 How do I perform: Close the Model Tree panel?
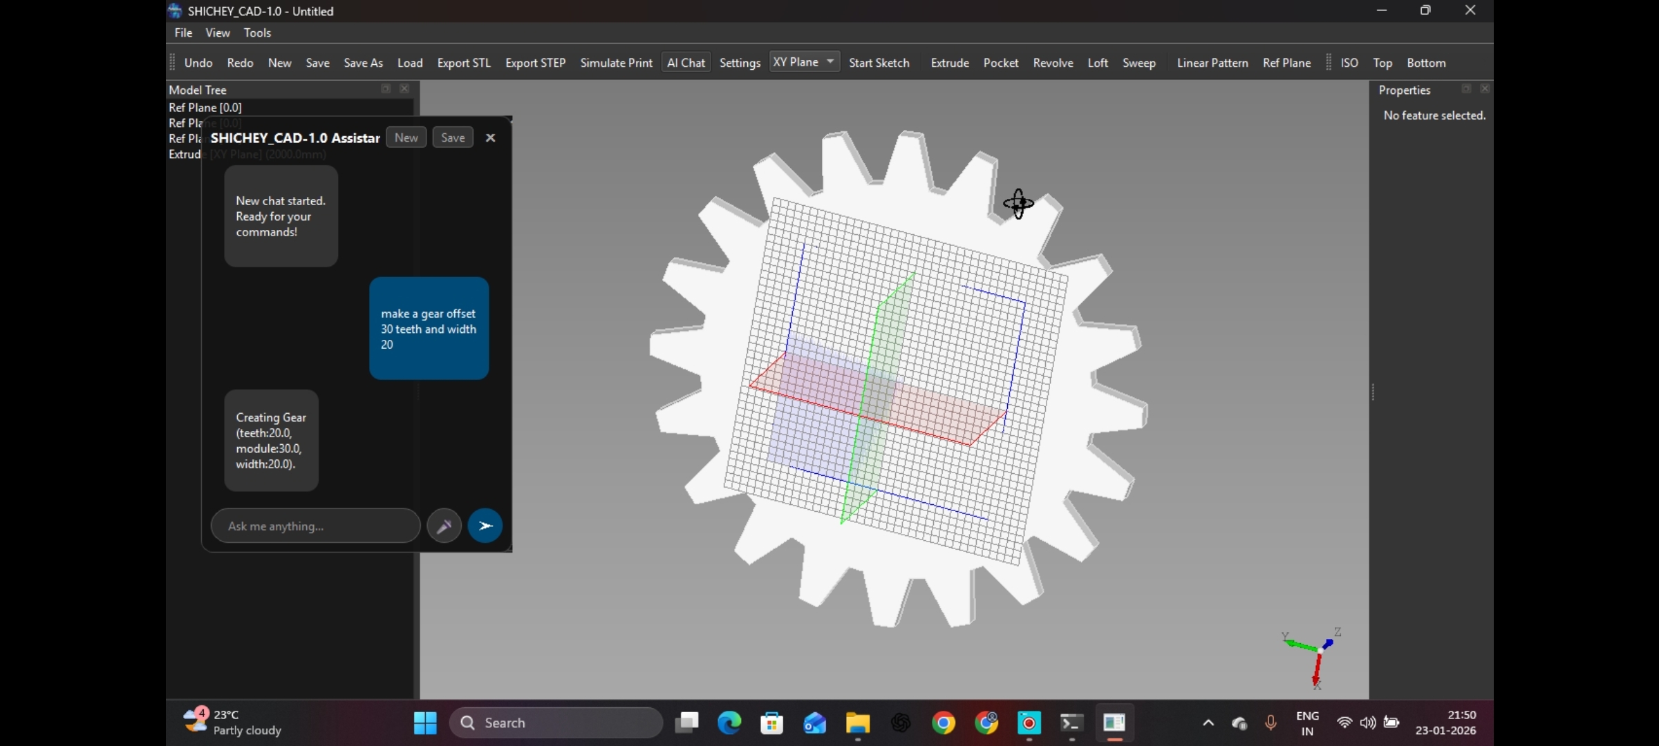click(404, 88)
